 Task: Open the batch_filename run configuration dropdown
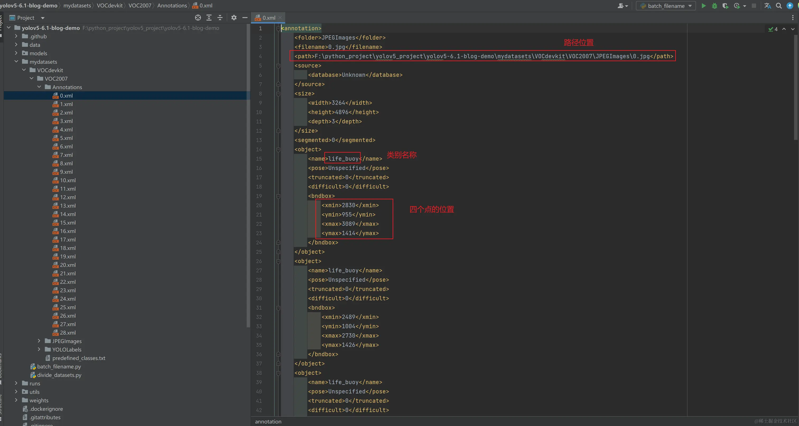[x=666, y=6]
